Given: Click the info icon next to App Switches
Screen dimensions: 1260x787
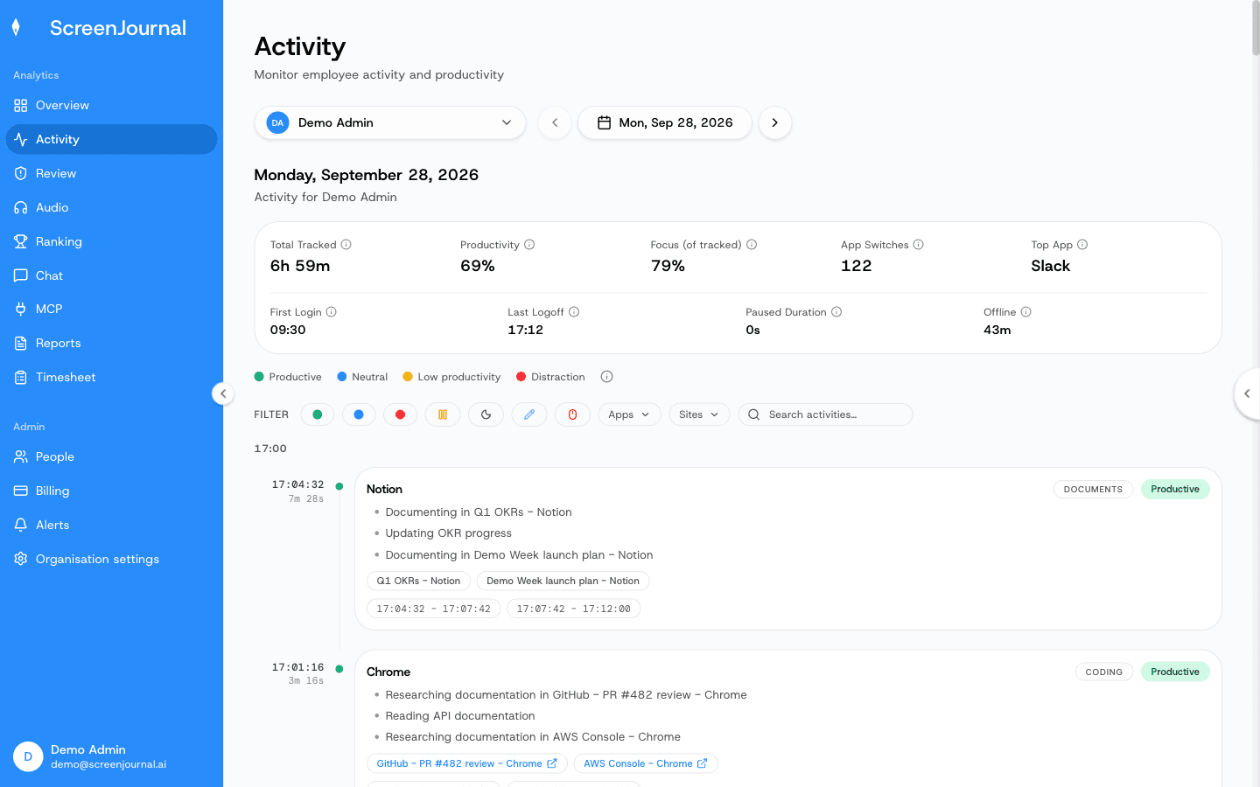Looking at the screenshot, I should tap(919, 245).
